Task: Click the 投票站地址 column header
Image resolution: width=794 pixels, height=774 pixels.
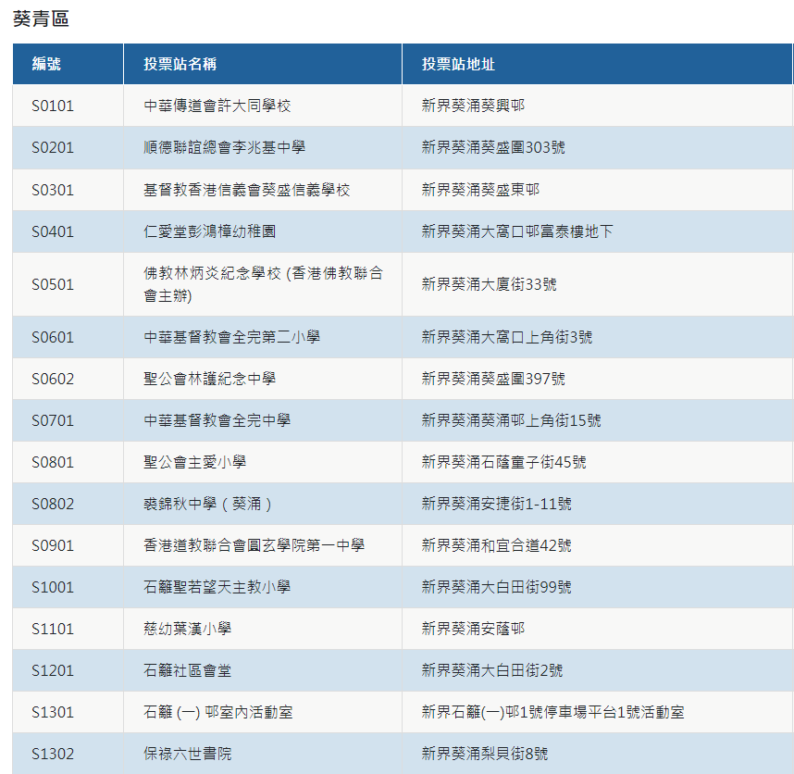Action: click(x=458, y=64)
